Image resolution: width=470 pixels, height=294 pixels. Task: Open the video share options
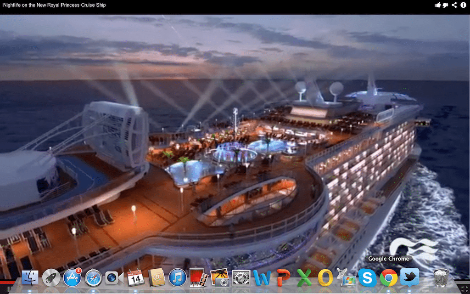pos(454,5)
